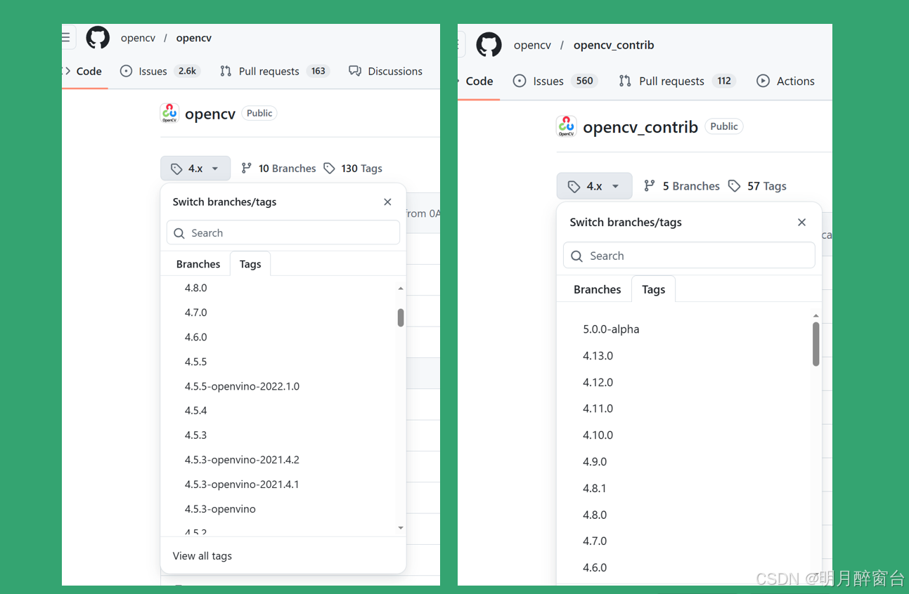Close the opencv_contrib branches/tags popup
The height and width of the screenshot is (594, 909).
pos(801,223)
